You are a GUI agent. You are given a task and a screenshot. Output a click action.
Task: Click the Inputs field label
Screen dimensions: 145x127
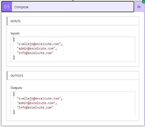click(x=15, y=33)
